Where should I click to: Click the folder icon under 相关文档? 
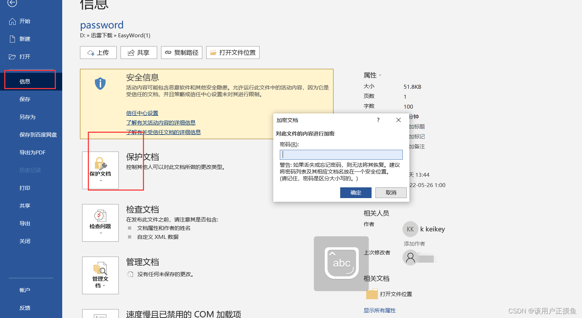coord(372,294)
